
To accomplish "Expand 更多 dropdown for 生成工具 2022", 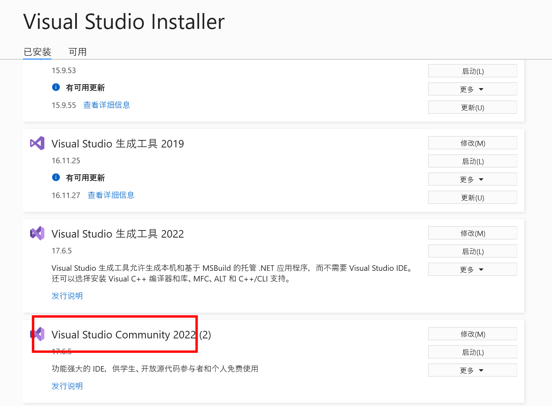I will (x=472, y=270).
